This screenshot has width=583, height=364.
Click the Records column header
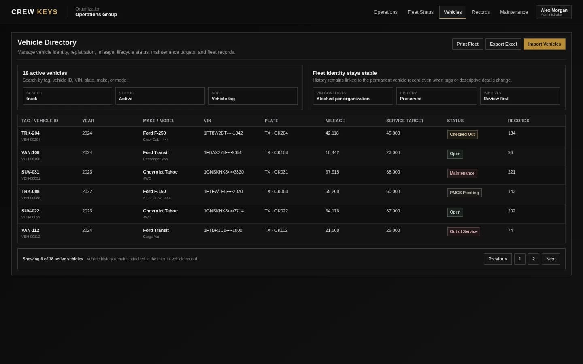pos(518,121)
